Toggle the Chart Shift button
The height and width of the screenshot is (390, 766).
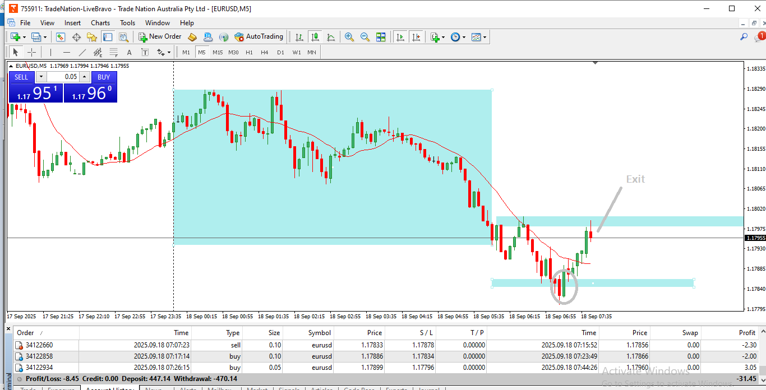tap(416, 37)
